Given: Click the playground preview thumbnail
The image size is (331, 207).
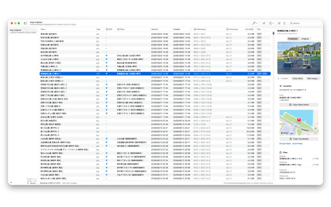Looking at the screenshot, I should [x=299, y=58].
